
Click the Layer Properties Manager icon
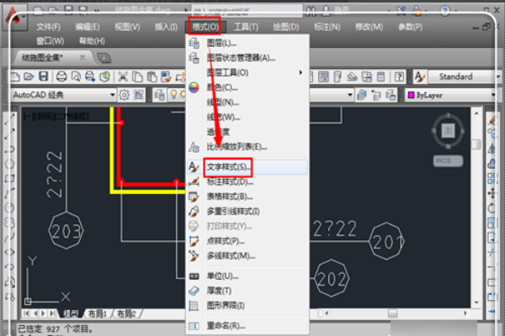click(x=159, y=95)
